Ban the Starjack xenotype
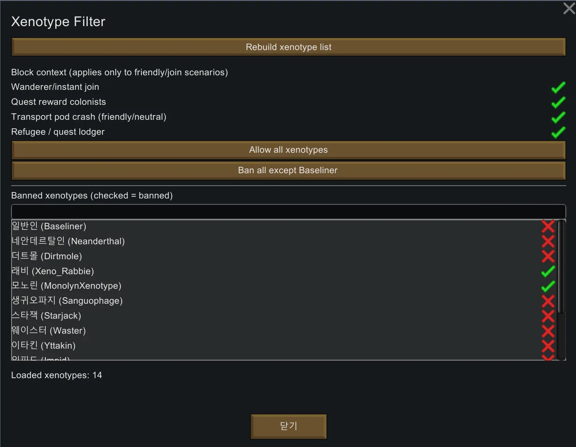This screenshot has width=576, height=447. [x=548, y=316]
